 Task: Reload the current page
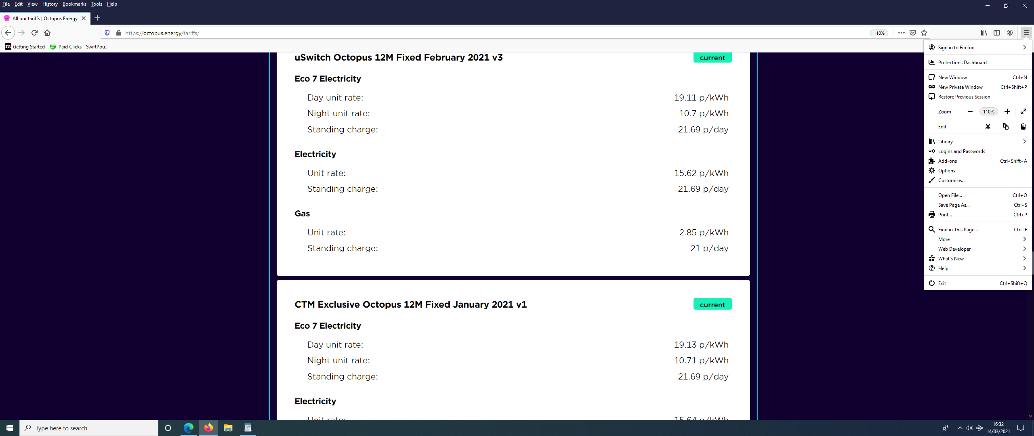(x=34, y=33)
